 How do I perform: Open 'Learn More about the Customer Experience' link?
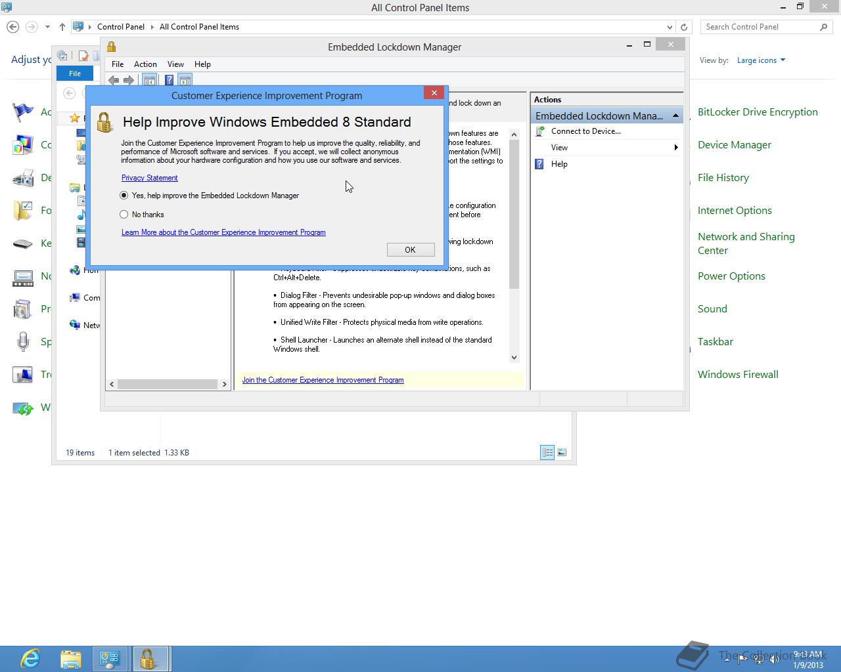[223, 232]
